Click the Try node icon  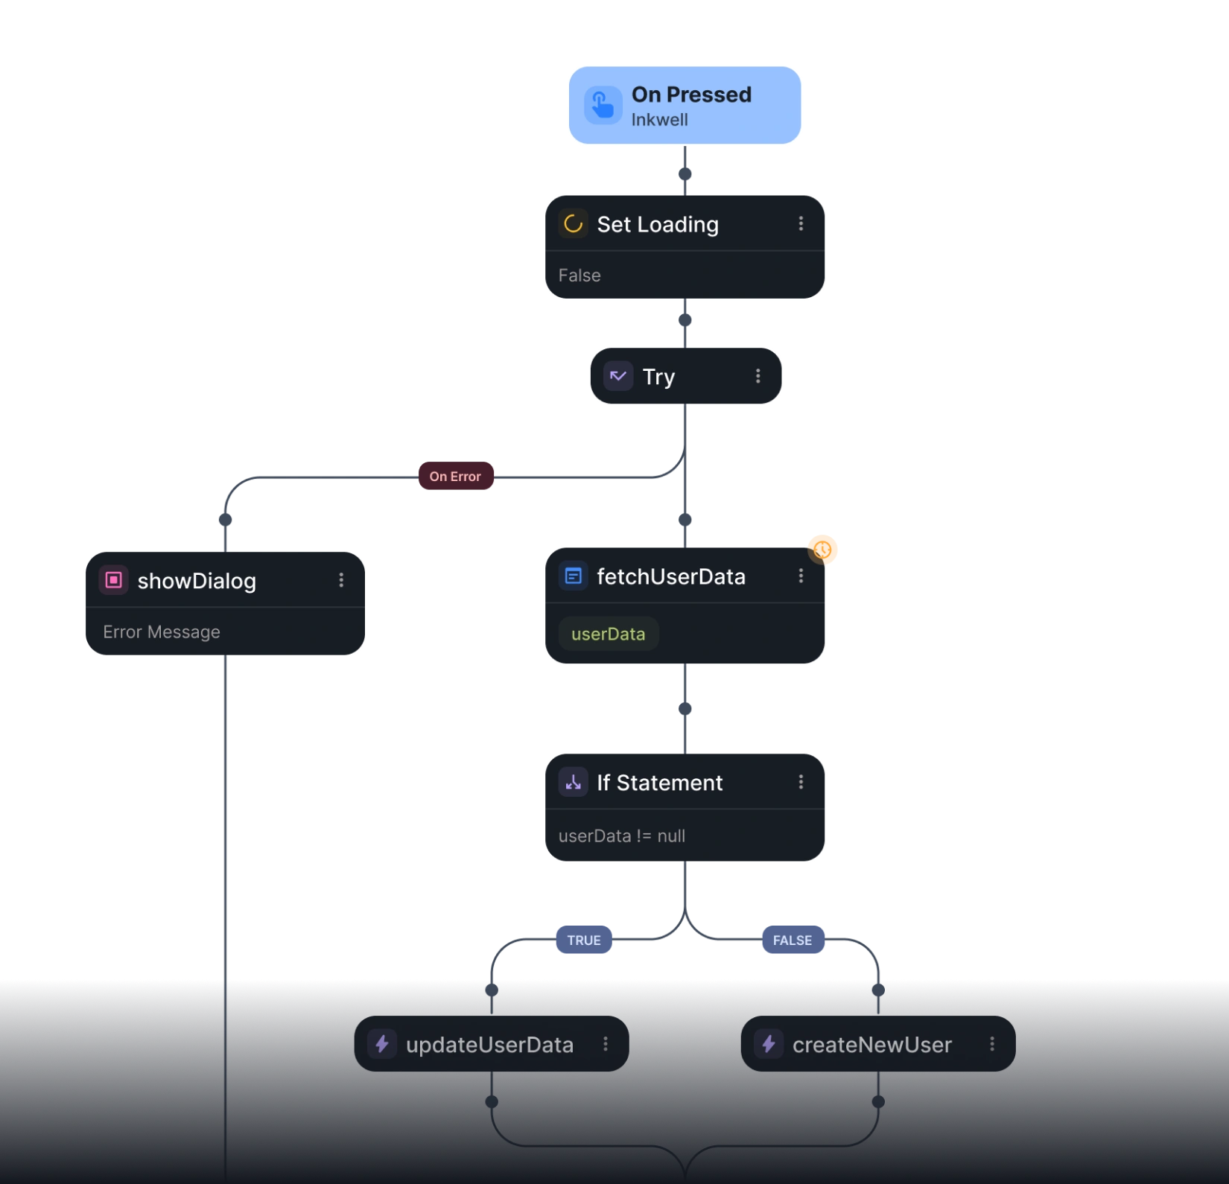[618, 376]
